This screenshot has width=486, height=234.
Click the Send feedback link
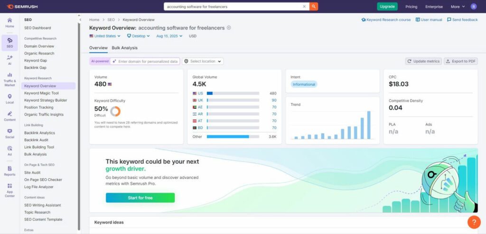[462, 20]
